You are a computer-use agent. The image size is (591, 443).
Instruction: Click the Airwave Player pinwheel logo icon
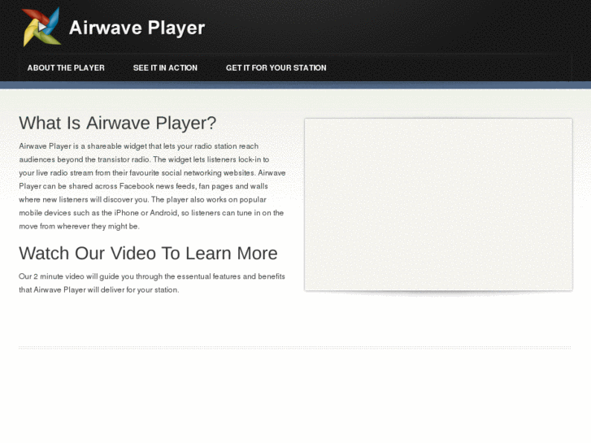[x=41, y=27]
